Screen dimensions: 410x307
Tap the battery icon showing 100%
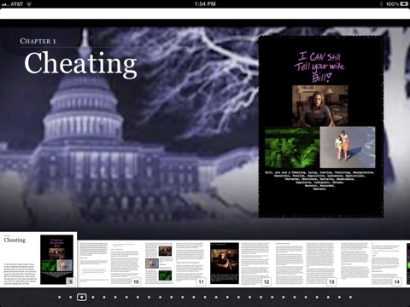pos(404,4)
